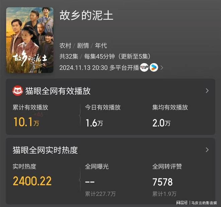Image resolution: width=221 pixels, height=207 pixels.
Task: Tap the 剧情 genre tag
Action: click(83, 45)
